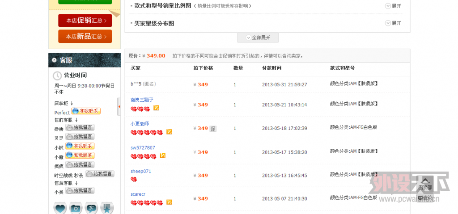The height and width of the screenshot is (214, 458).
Task: Click 付款时间 column header
Action: (x=272, y=68)
